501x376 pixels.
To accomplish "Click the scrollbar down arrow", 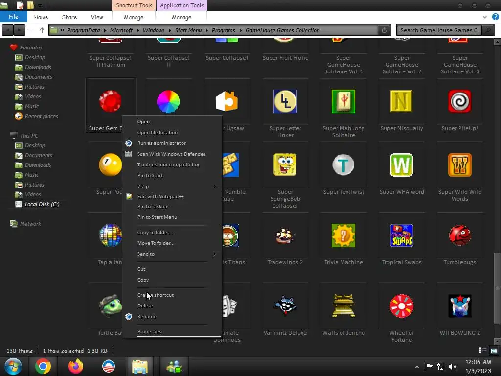I will (497, 341).
